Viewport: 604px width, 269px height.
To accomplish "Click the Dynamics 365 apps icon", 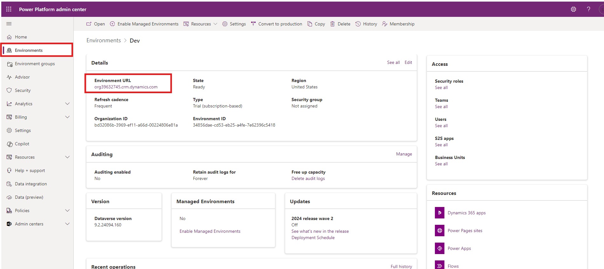I will click(439, 213).
